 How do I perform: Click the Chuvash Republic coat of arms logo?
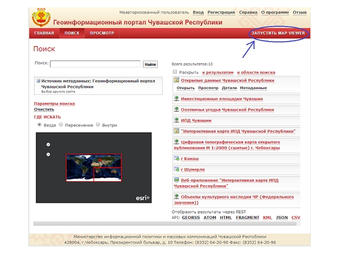tap(41, 17)
